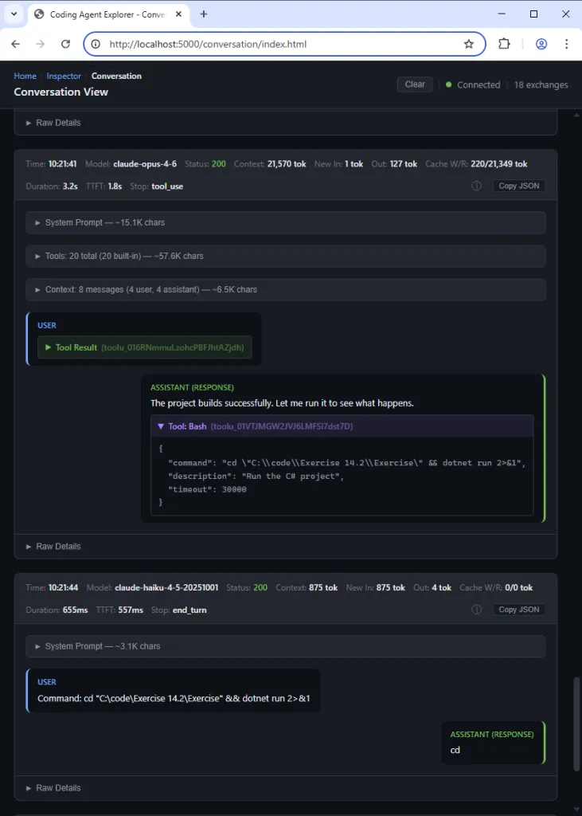Click the user Command: cd message text
Screen dimensions: 582x816
(174, 698)
